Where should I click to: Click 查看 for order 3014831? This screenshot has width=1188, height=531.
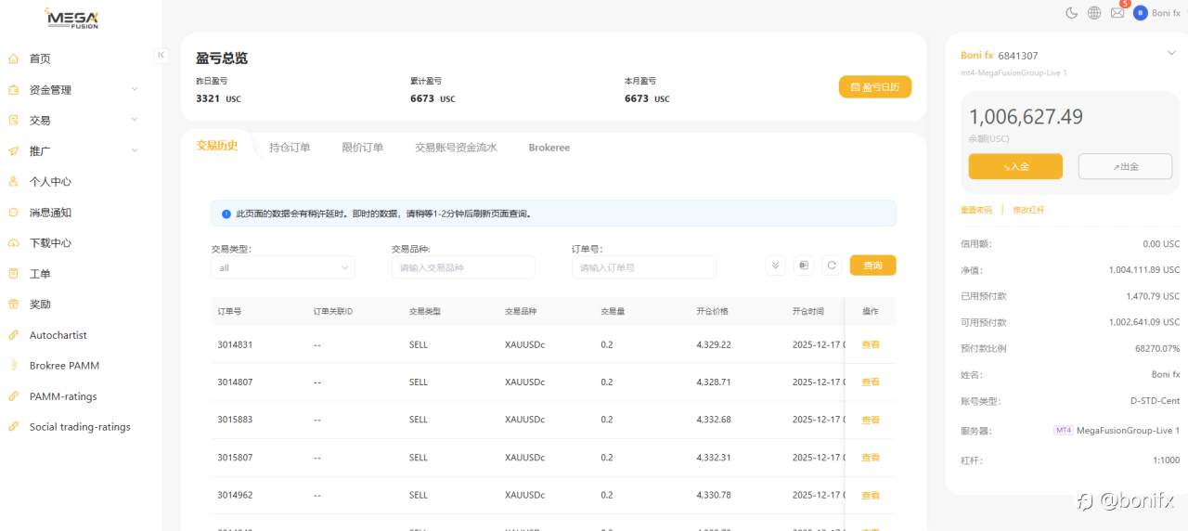click(871, 344)
